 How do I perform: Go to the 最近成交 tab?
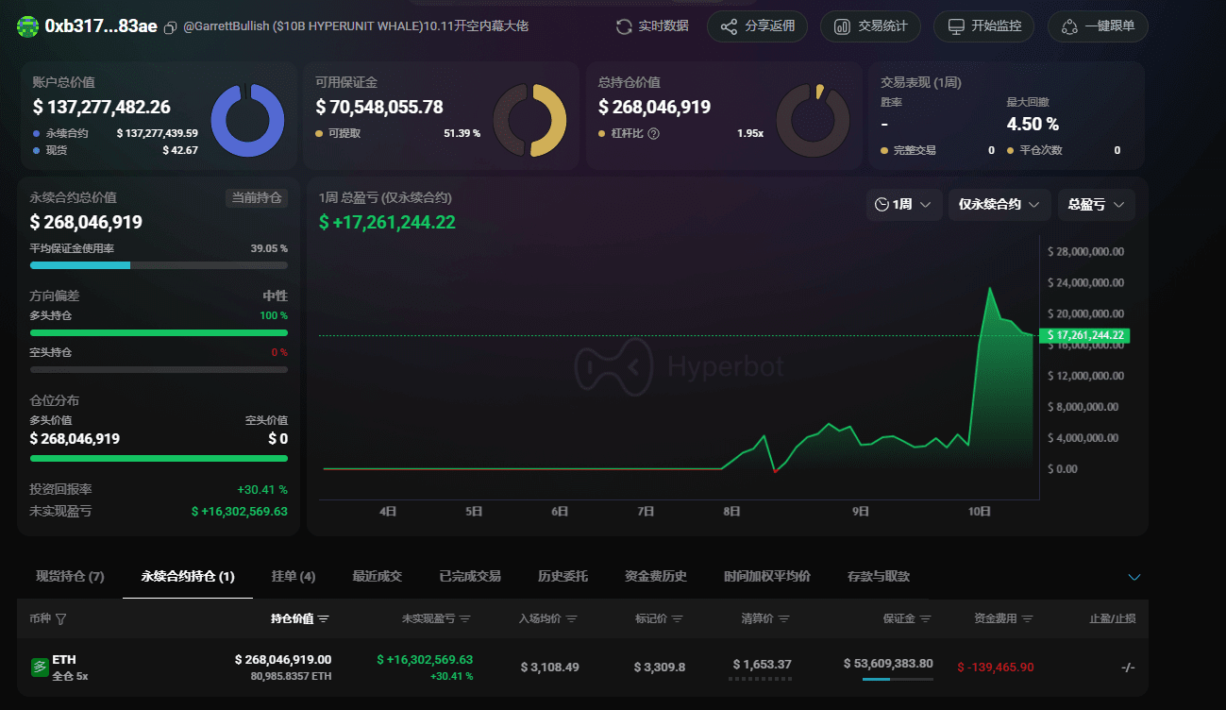(x=377, y=576)
